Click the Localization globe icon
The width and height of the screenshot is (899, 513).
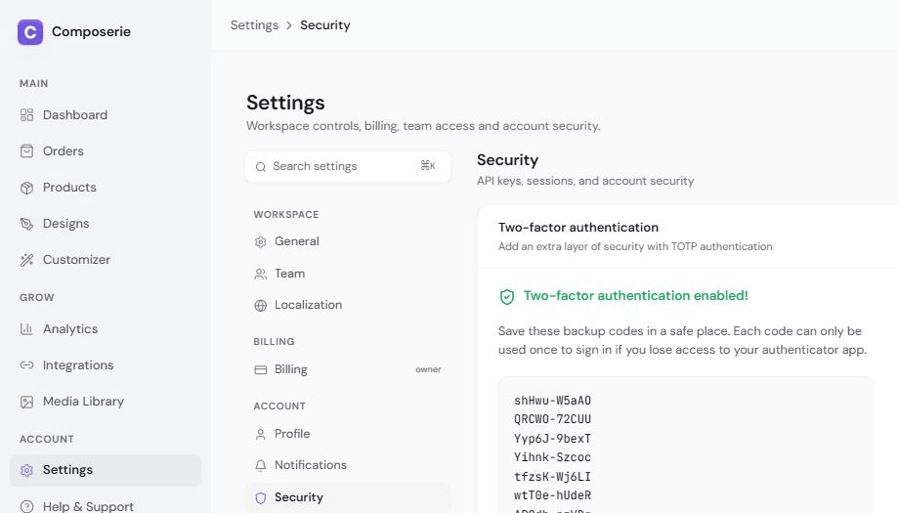[x=260, y=306]
